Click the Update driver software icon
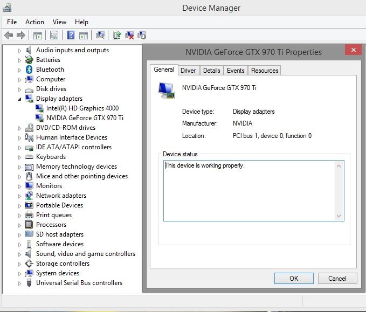This screenshot has width=366, height=312. pyautogui.click(x=117, y=35)
